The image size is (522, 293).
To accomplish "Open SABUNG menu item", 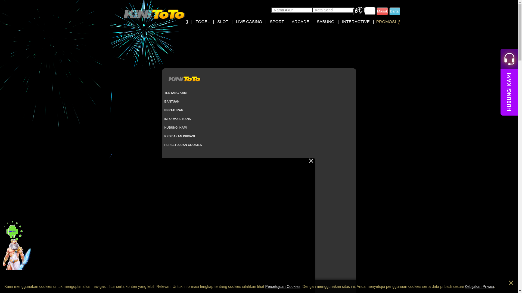I will (325, 22).
